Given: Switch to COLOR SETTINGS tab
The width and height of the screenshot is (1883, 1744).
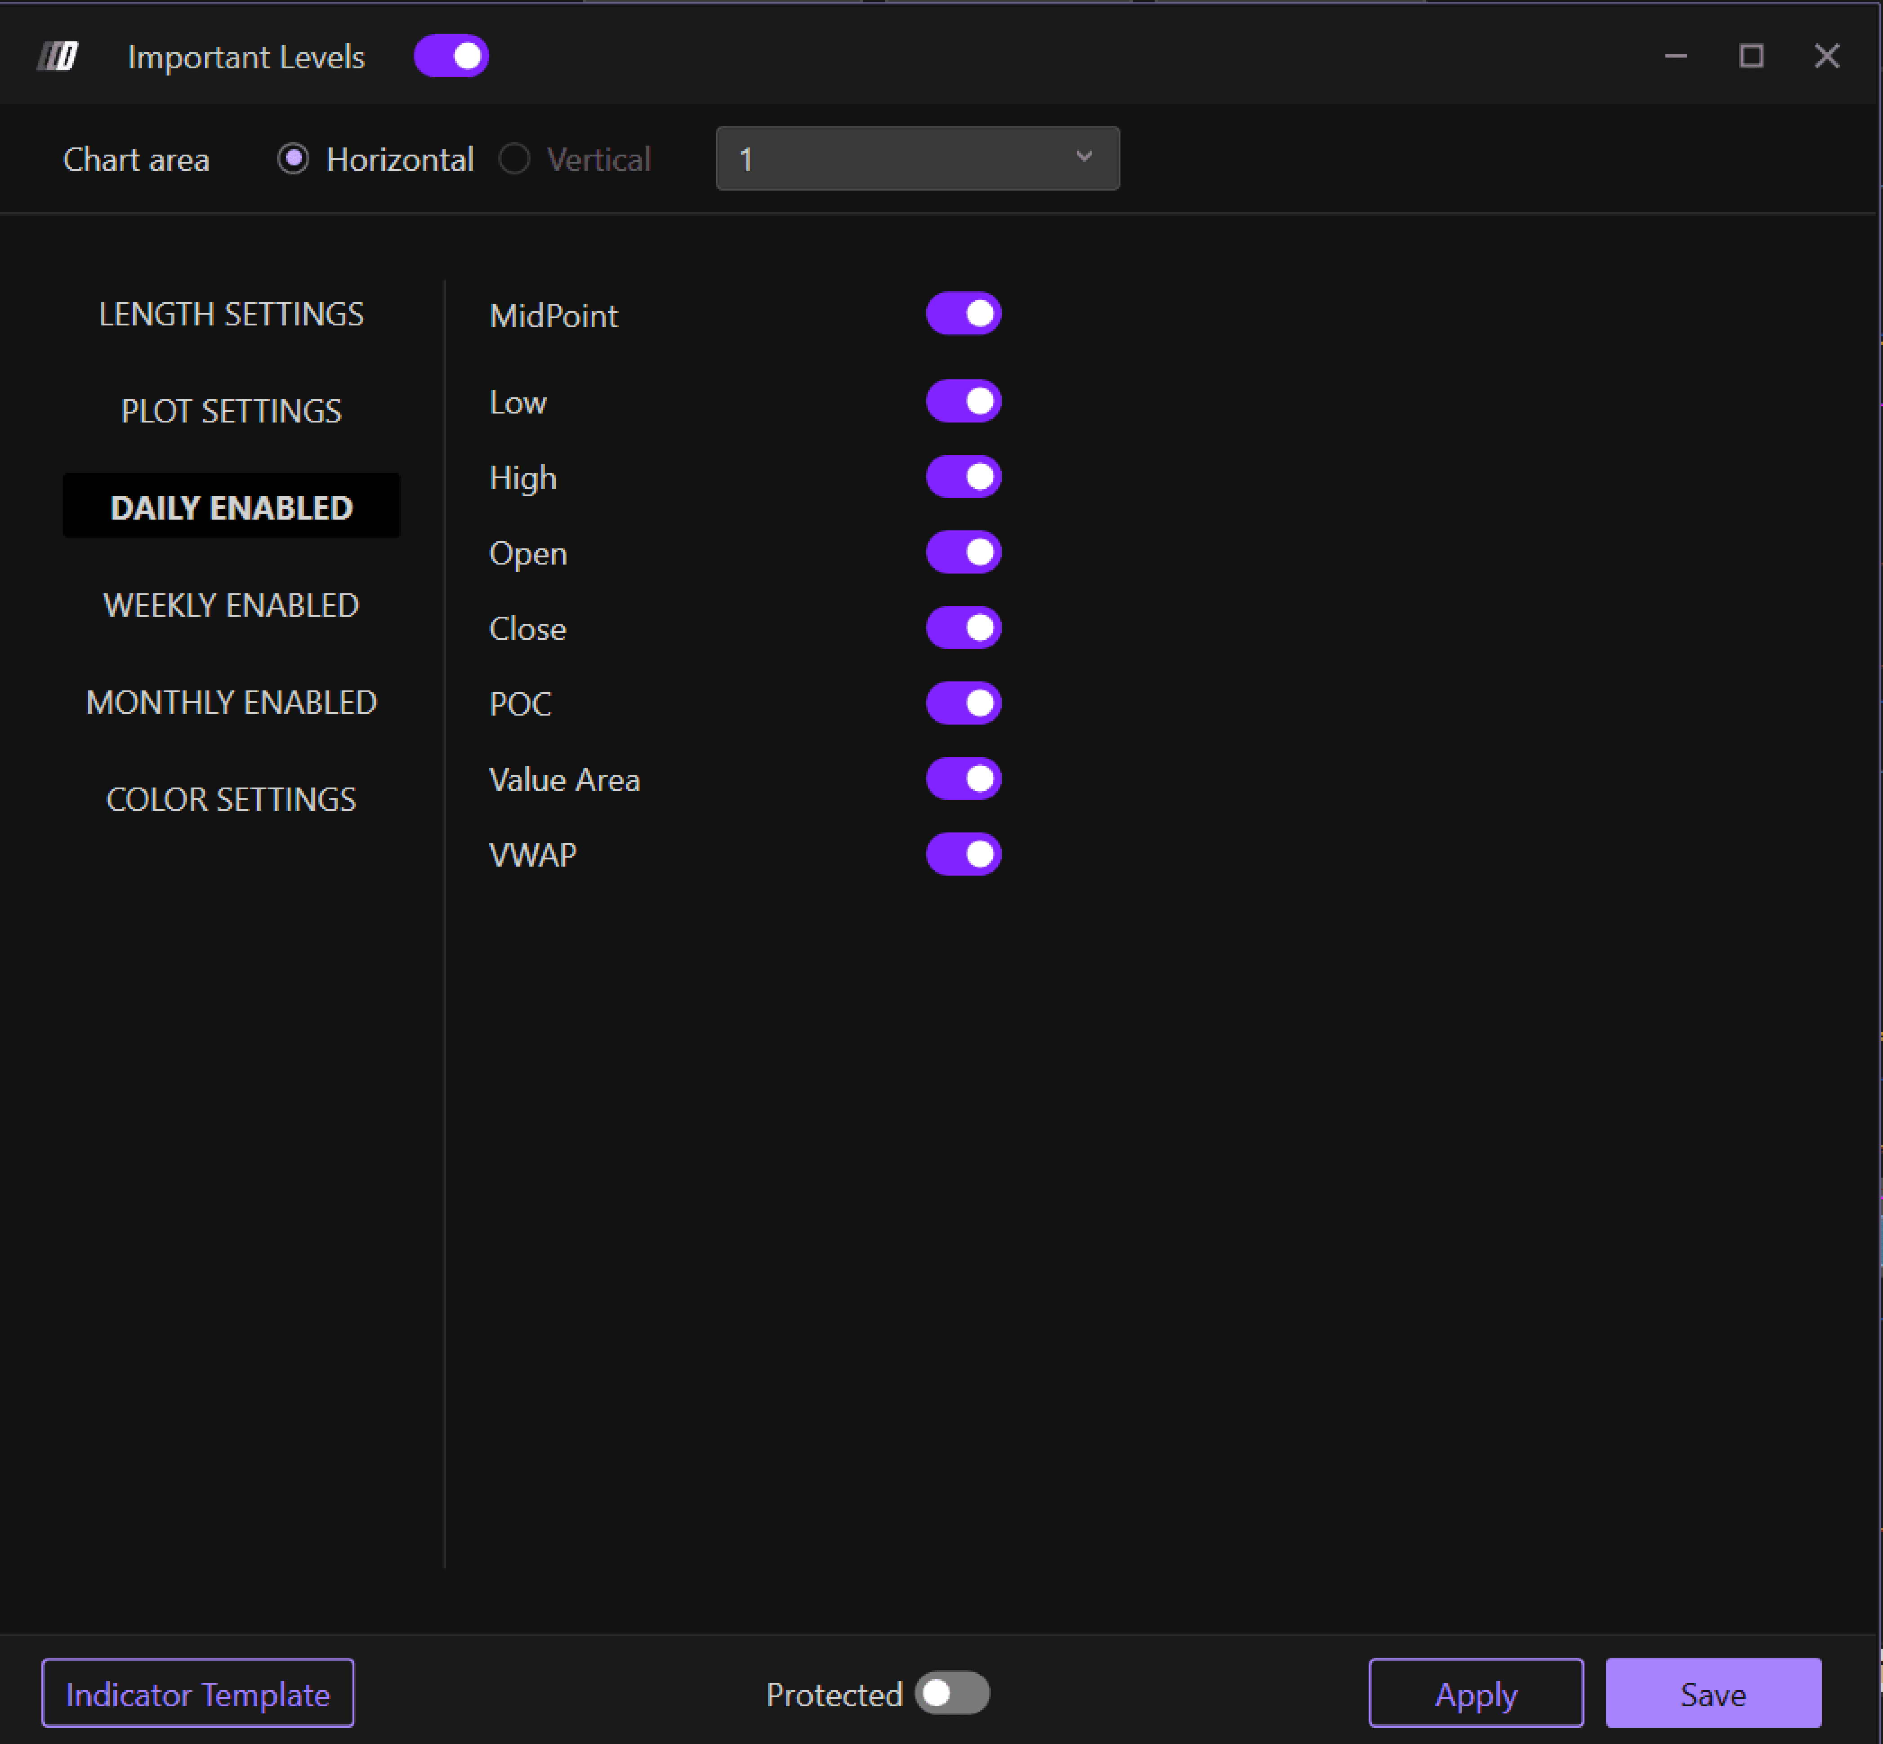Looking at the screenshot, I should coord(231,799).
